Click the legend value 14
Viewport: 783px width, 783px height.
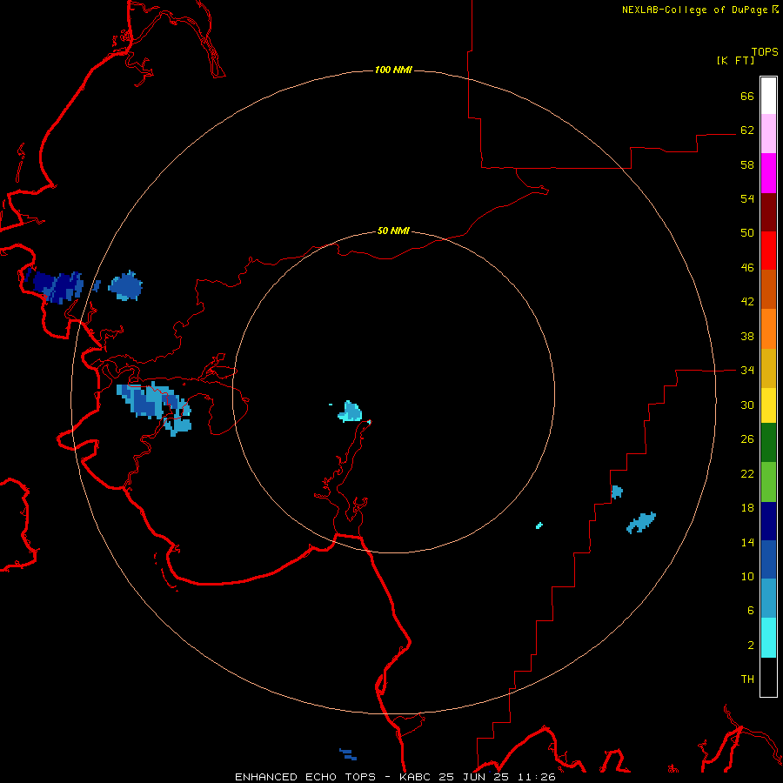click(x=747, y=542)
